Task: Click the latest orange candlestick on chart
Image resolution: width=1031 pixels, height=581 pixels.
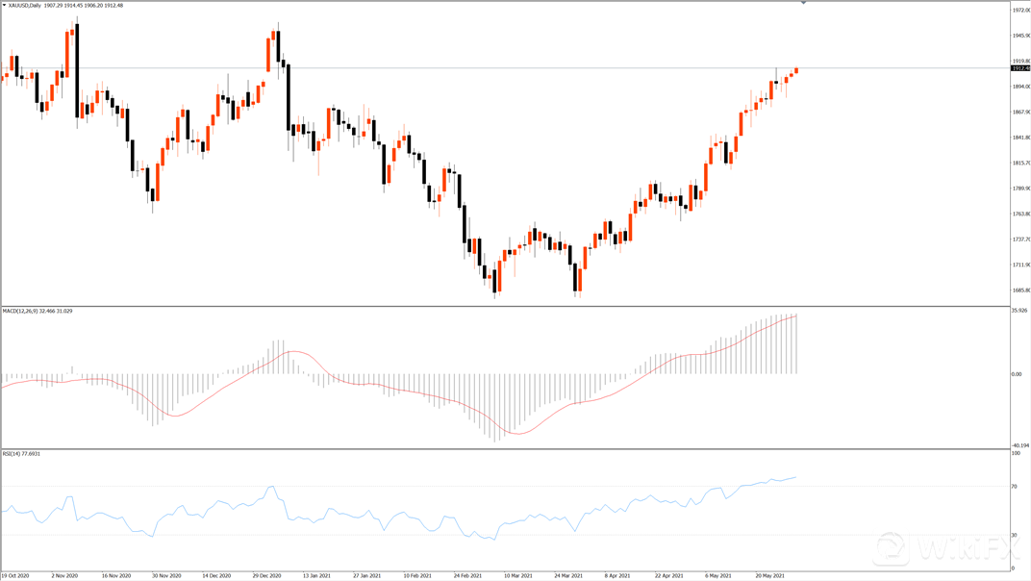Action: [x=796, y=69]
